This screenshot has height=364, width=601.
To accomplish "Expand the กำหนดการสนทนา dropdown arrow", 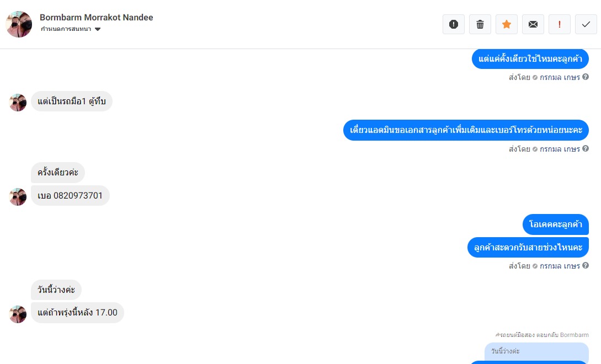I will [98, 29].
